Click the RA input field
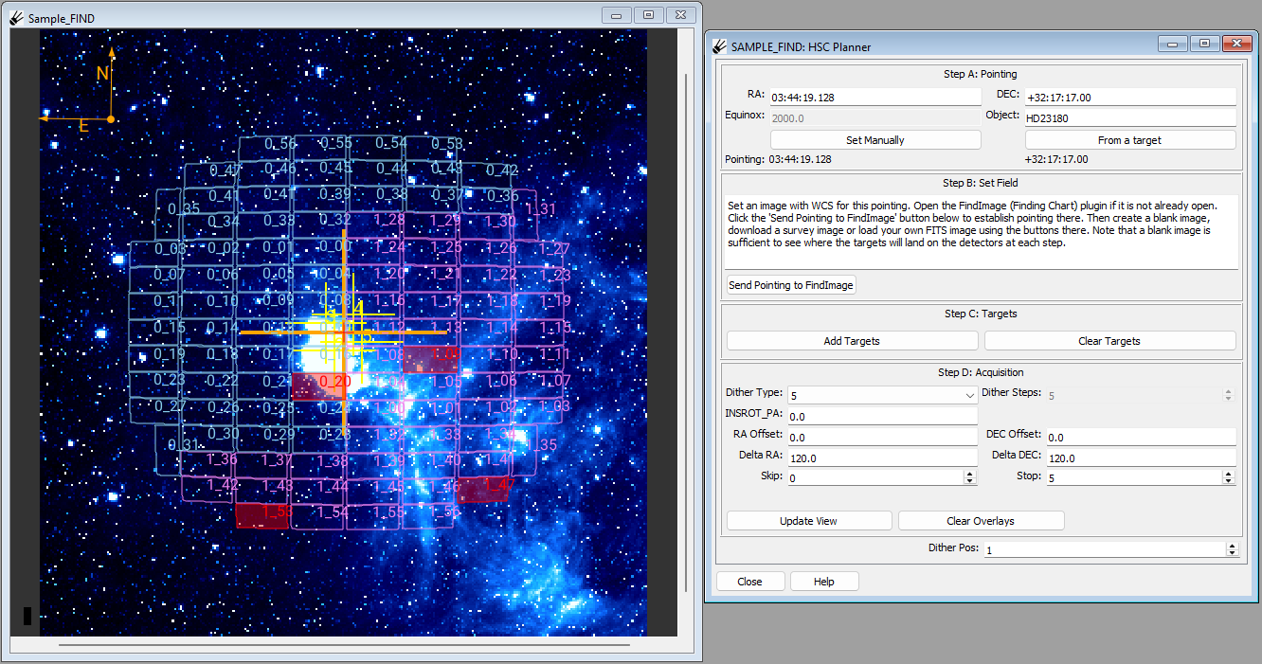Image resolution: width=1262 pixels, height=664 pixels. click(x=875, y=97)
